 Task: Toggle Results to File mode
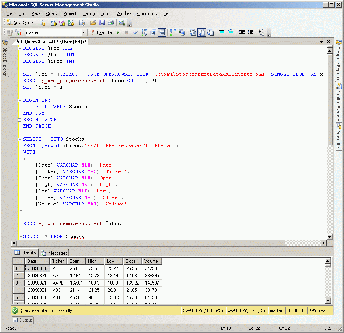(x=210, y=33)
